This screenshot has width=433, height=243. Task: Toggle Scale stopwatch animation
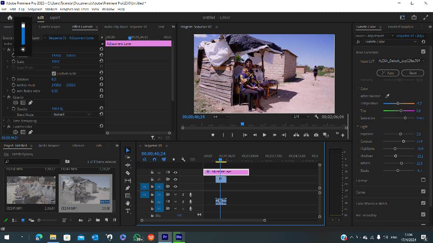click(14, 62)
